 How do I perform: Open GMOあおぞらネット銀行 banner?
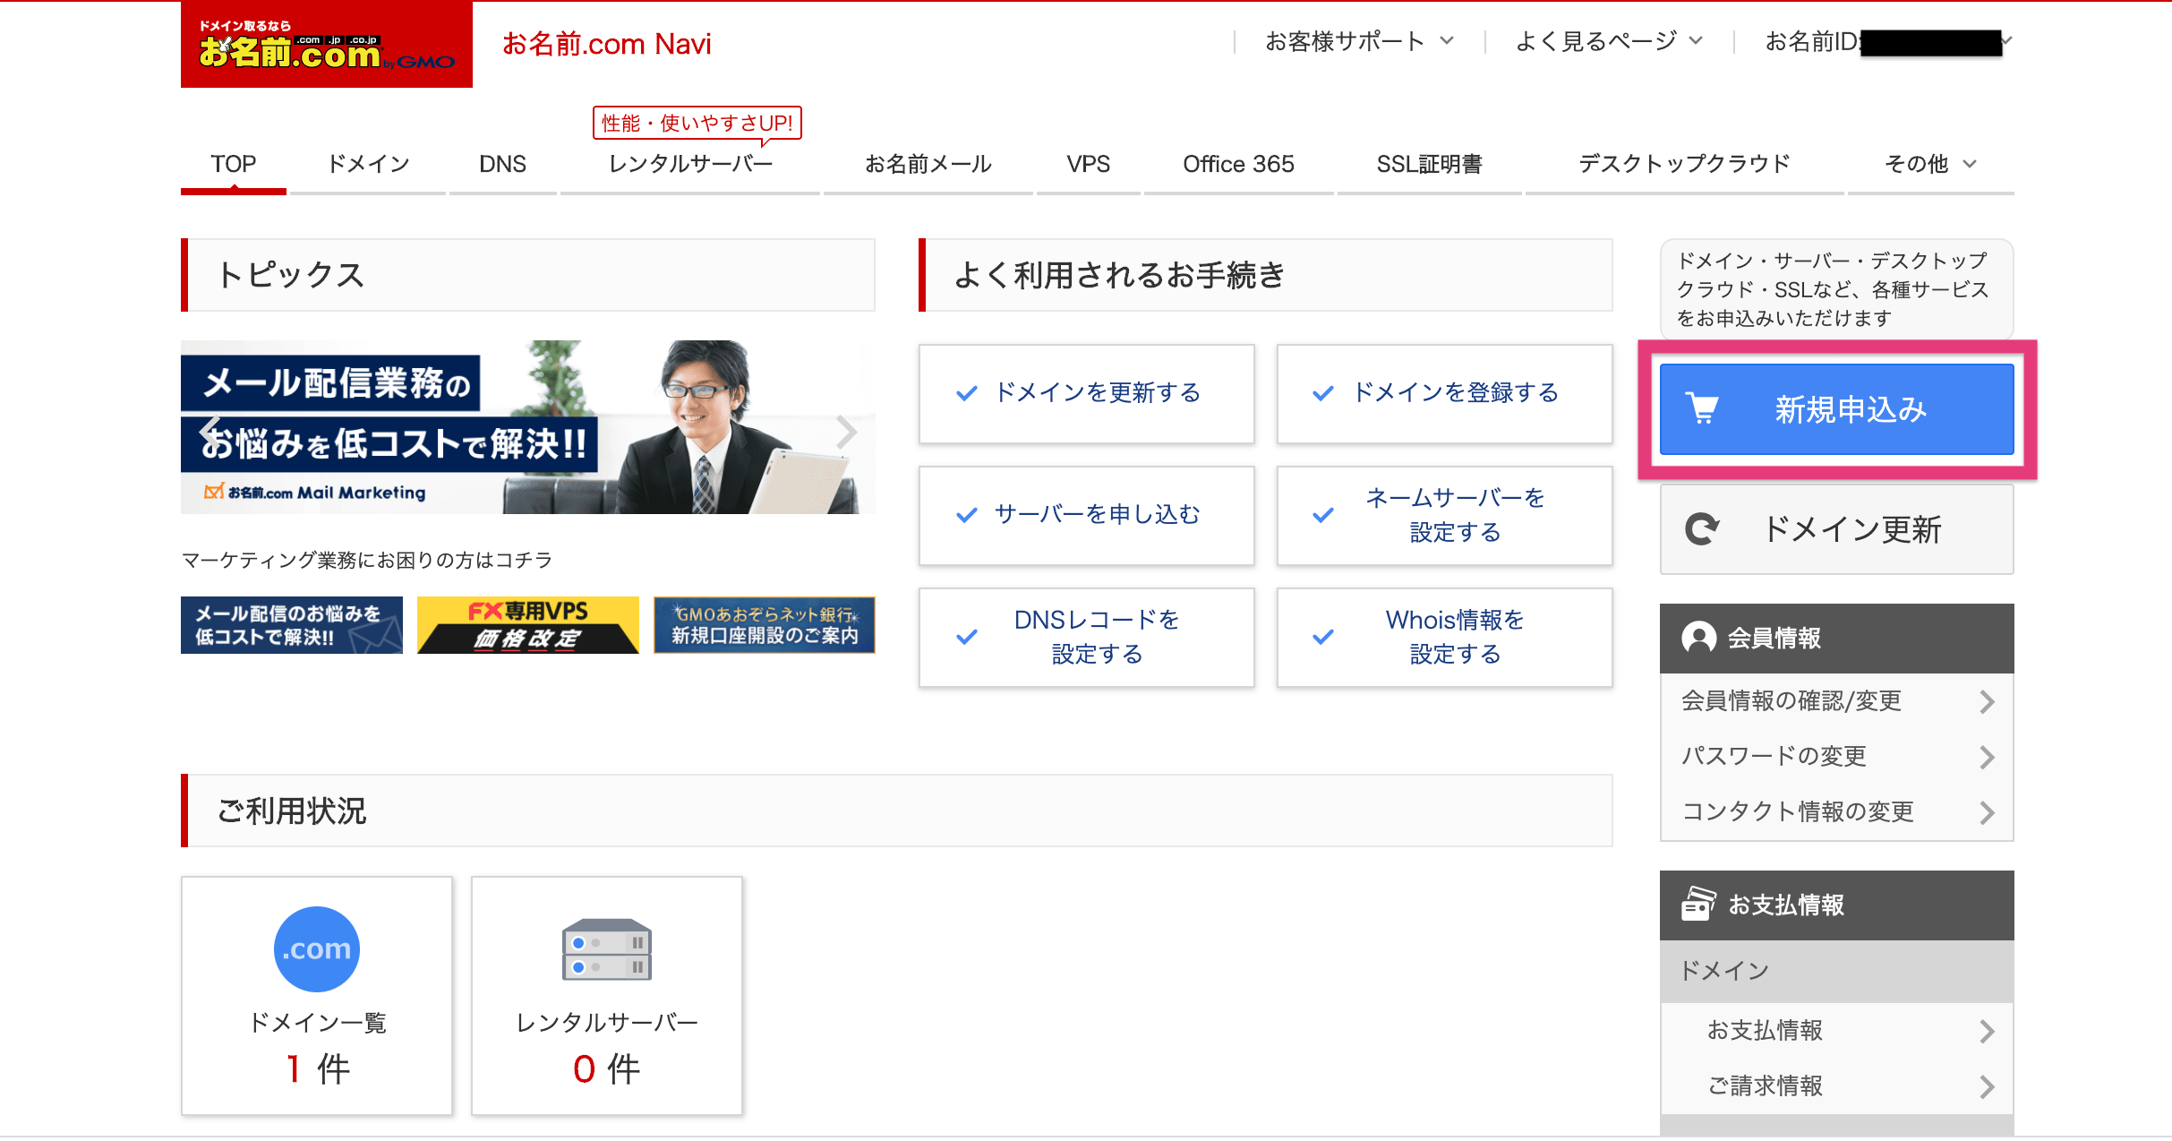[765, 625]
